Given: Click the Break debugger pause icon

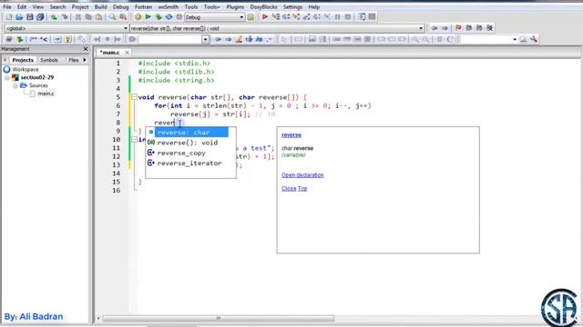Looking at the screenshot, I should pyautogui.click(x=338, y=17).
